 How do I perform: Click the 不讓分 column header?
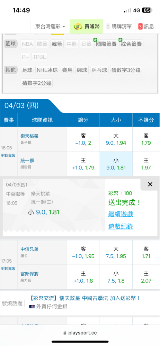tap(146, 120)
